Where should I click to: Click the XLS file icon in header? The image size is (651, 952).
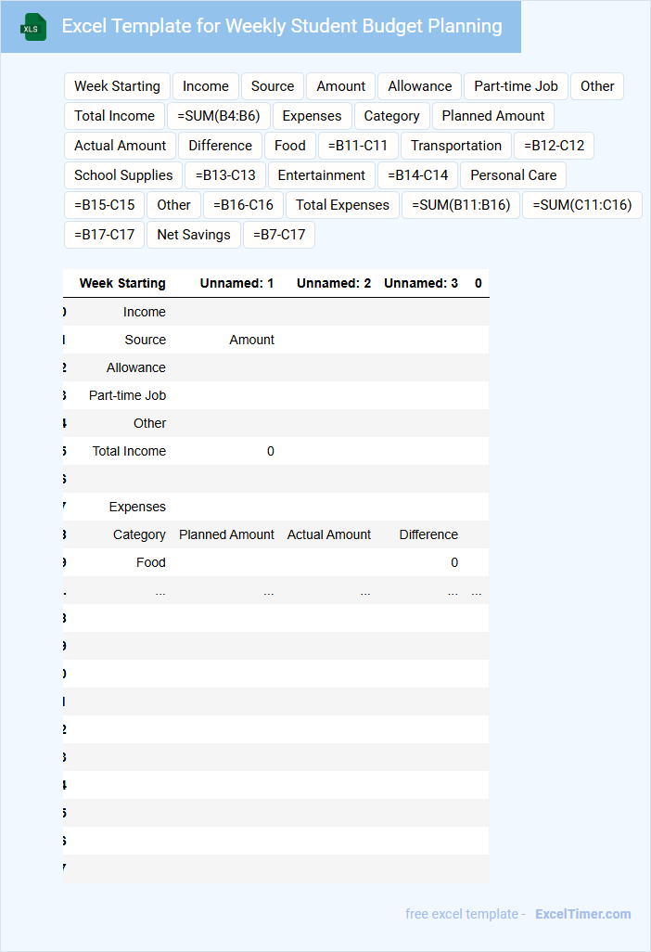coord(32,27)
